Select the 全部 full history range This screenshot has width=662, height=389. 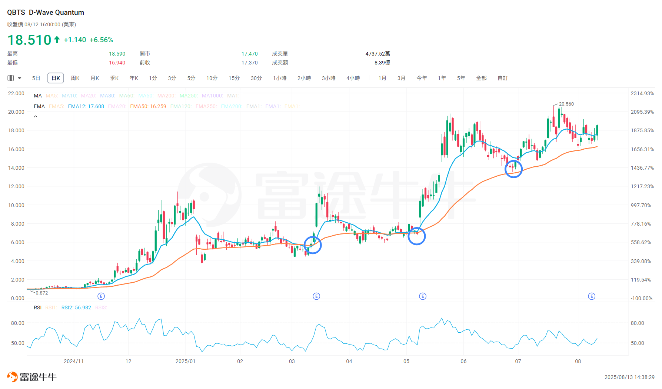click(x=482, y=78)
